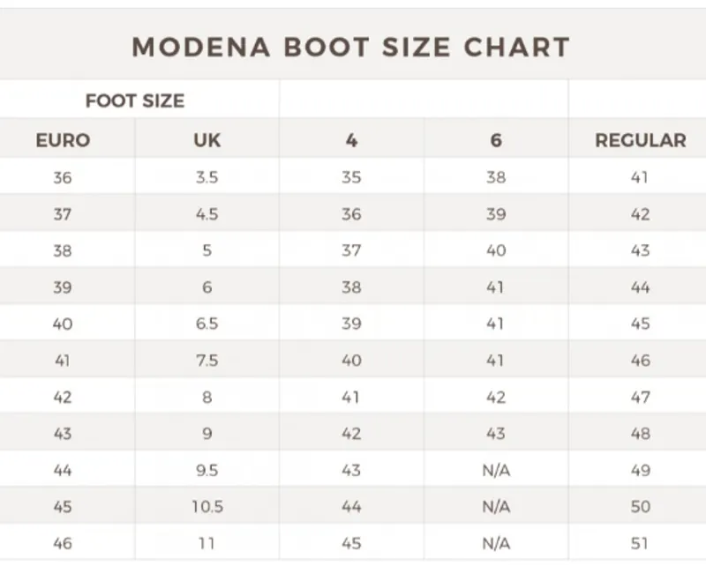Screen dimensions: 706x581
Task: Select the UK size 6.5 cell
Action: [x=207, y=324]
